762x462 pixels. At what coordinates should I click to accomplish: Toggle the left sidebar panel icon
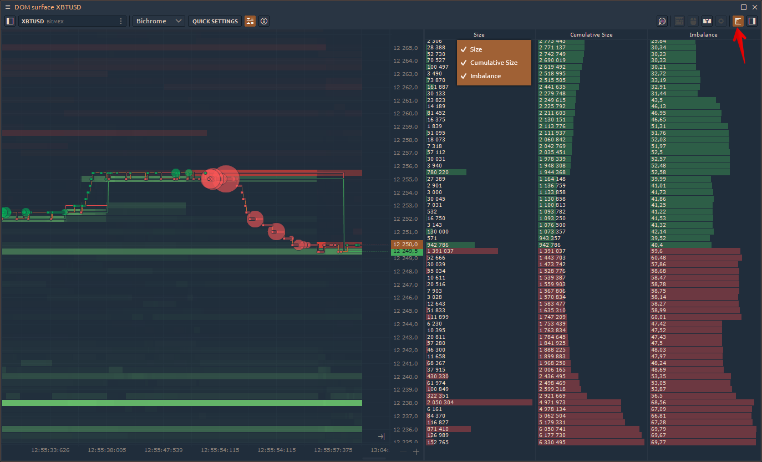coord(10,21)
